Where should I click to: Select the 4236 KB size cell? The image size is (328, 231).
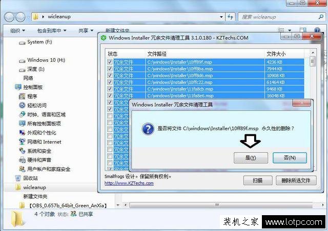coord(275,62)
